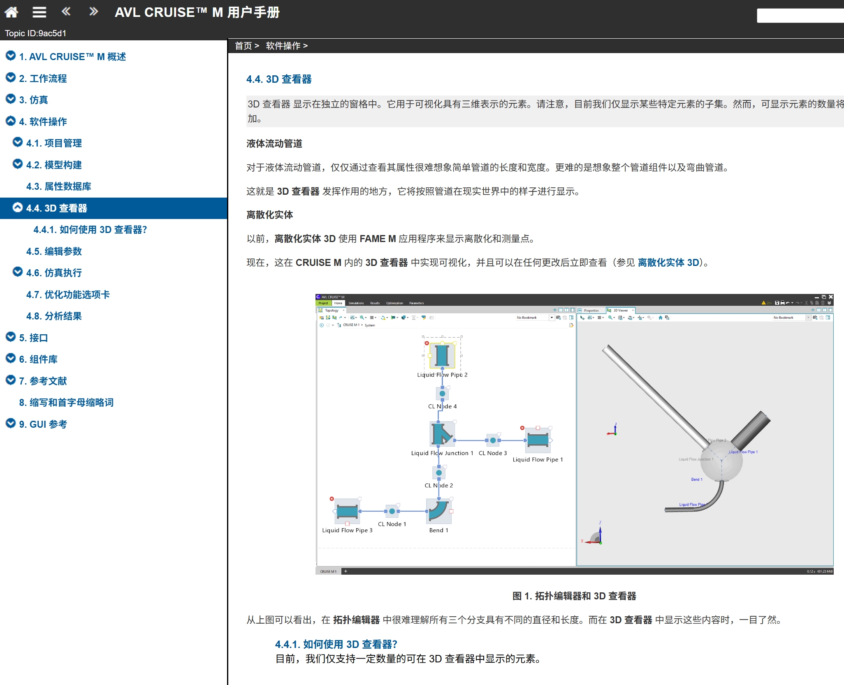Expand section 4.1 项目管理 chevron
Image resolution: width=844 pixels, height=685 pixels.
click(x=18, y=142)
